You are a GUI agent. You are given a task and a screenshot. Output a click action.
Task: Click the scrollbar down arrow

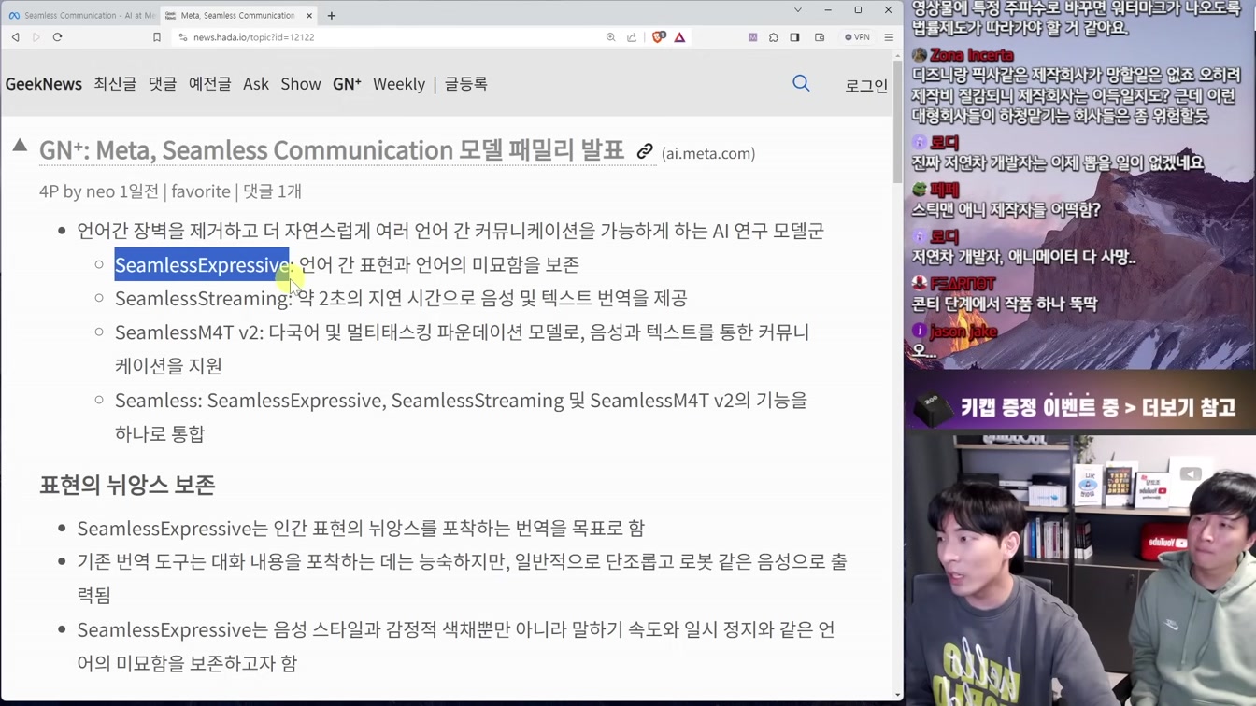(x=897, y=696)
